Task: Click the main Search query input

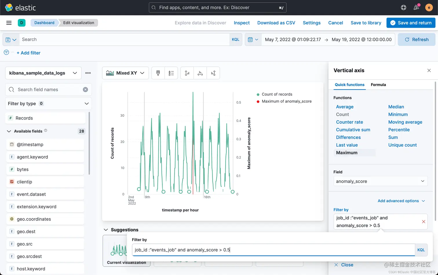Action: pyautogui.click(x=124, y=39)
